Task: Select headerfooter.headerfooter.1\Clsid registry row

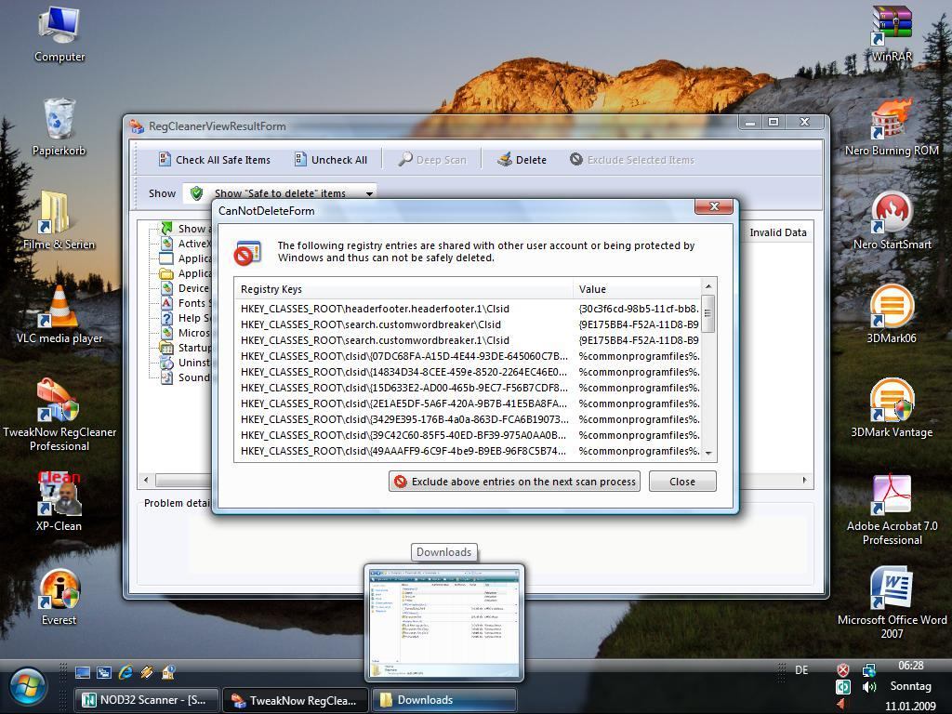Action: [467, 309]
